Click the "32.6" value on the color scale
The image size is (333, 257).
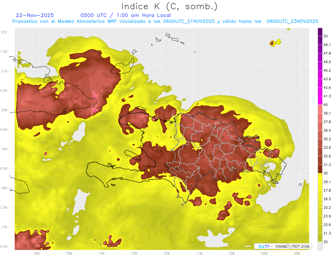[x=327, y=156]
